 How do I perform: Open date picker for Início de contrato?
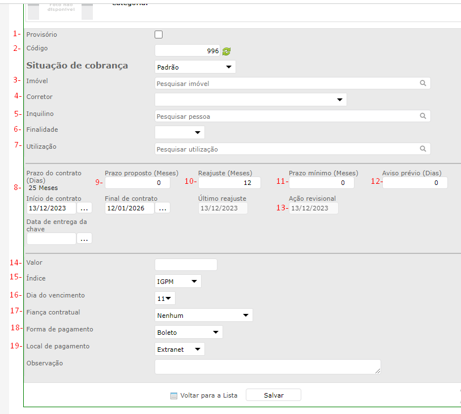(x=84, y=208)
